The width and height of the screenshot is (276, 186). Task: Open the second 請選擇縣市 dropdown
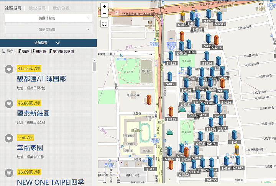click(x=48, y=29)
